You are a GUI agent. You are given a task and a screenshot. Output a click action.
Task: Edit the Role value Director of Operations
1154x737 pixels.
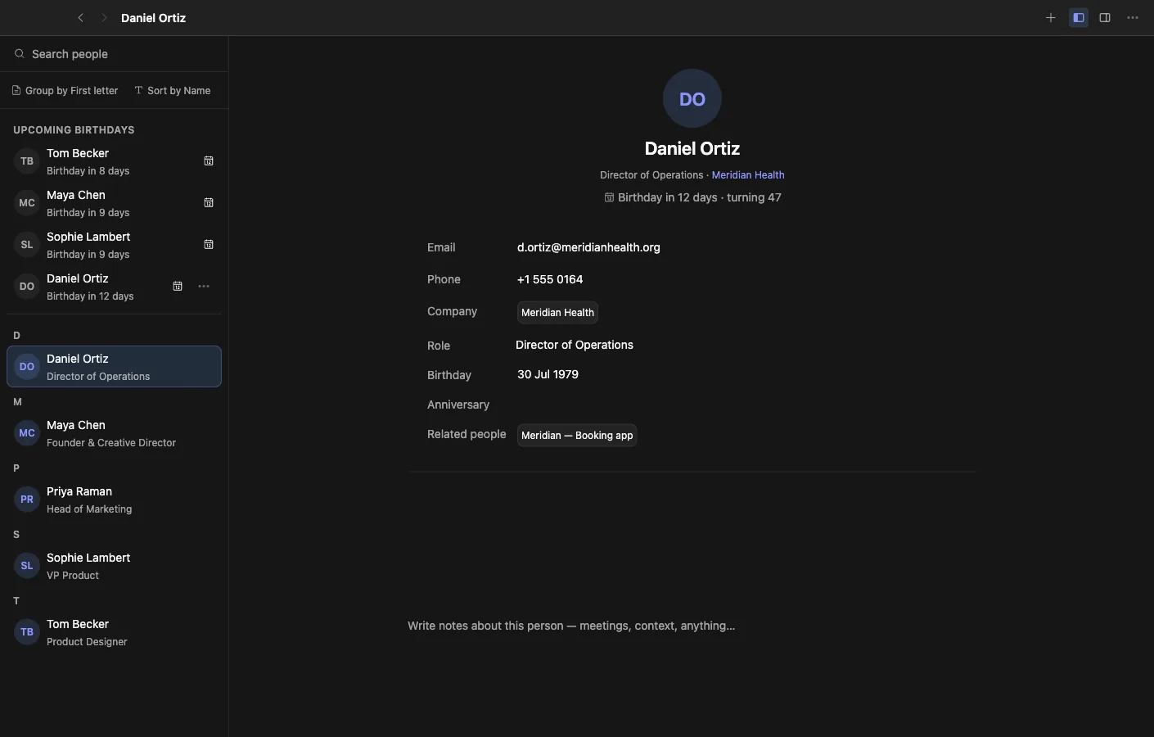click(x=575, y=345)
